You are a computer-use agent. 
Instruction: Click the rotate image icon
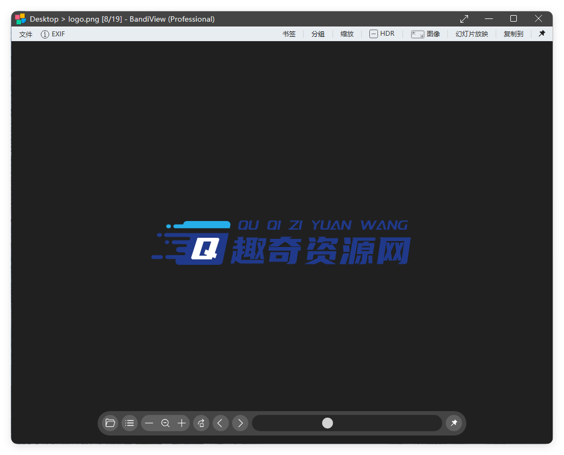tap(201, 423)
